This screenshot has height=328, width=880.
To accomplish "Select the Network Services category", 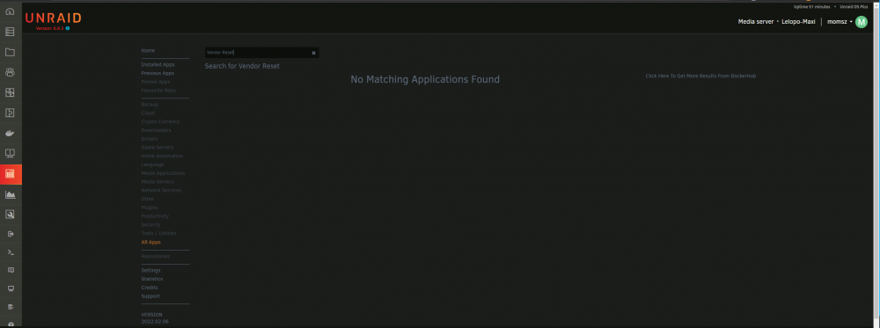I will [x=161, y=191].
